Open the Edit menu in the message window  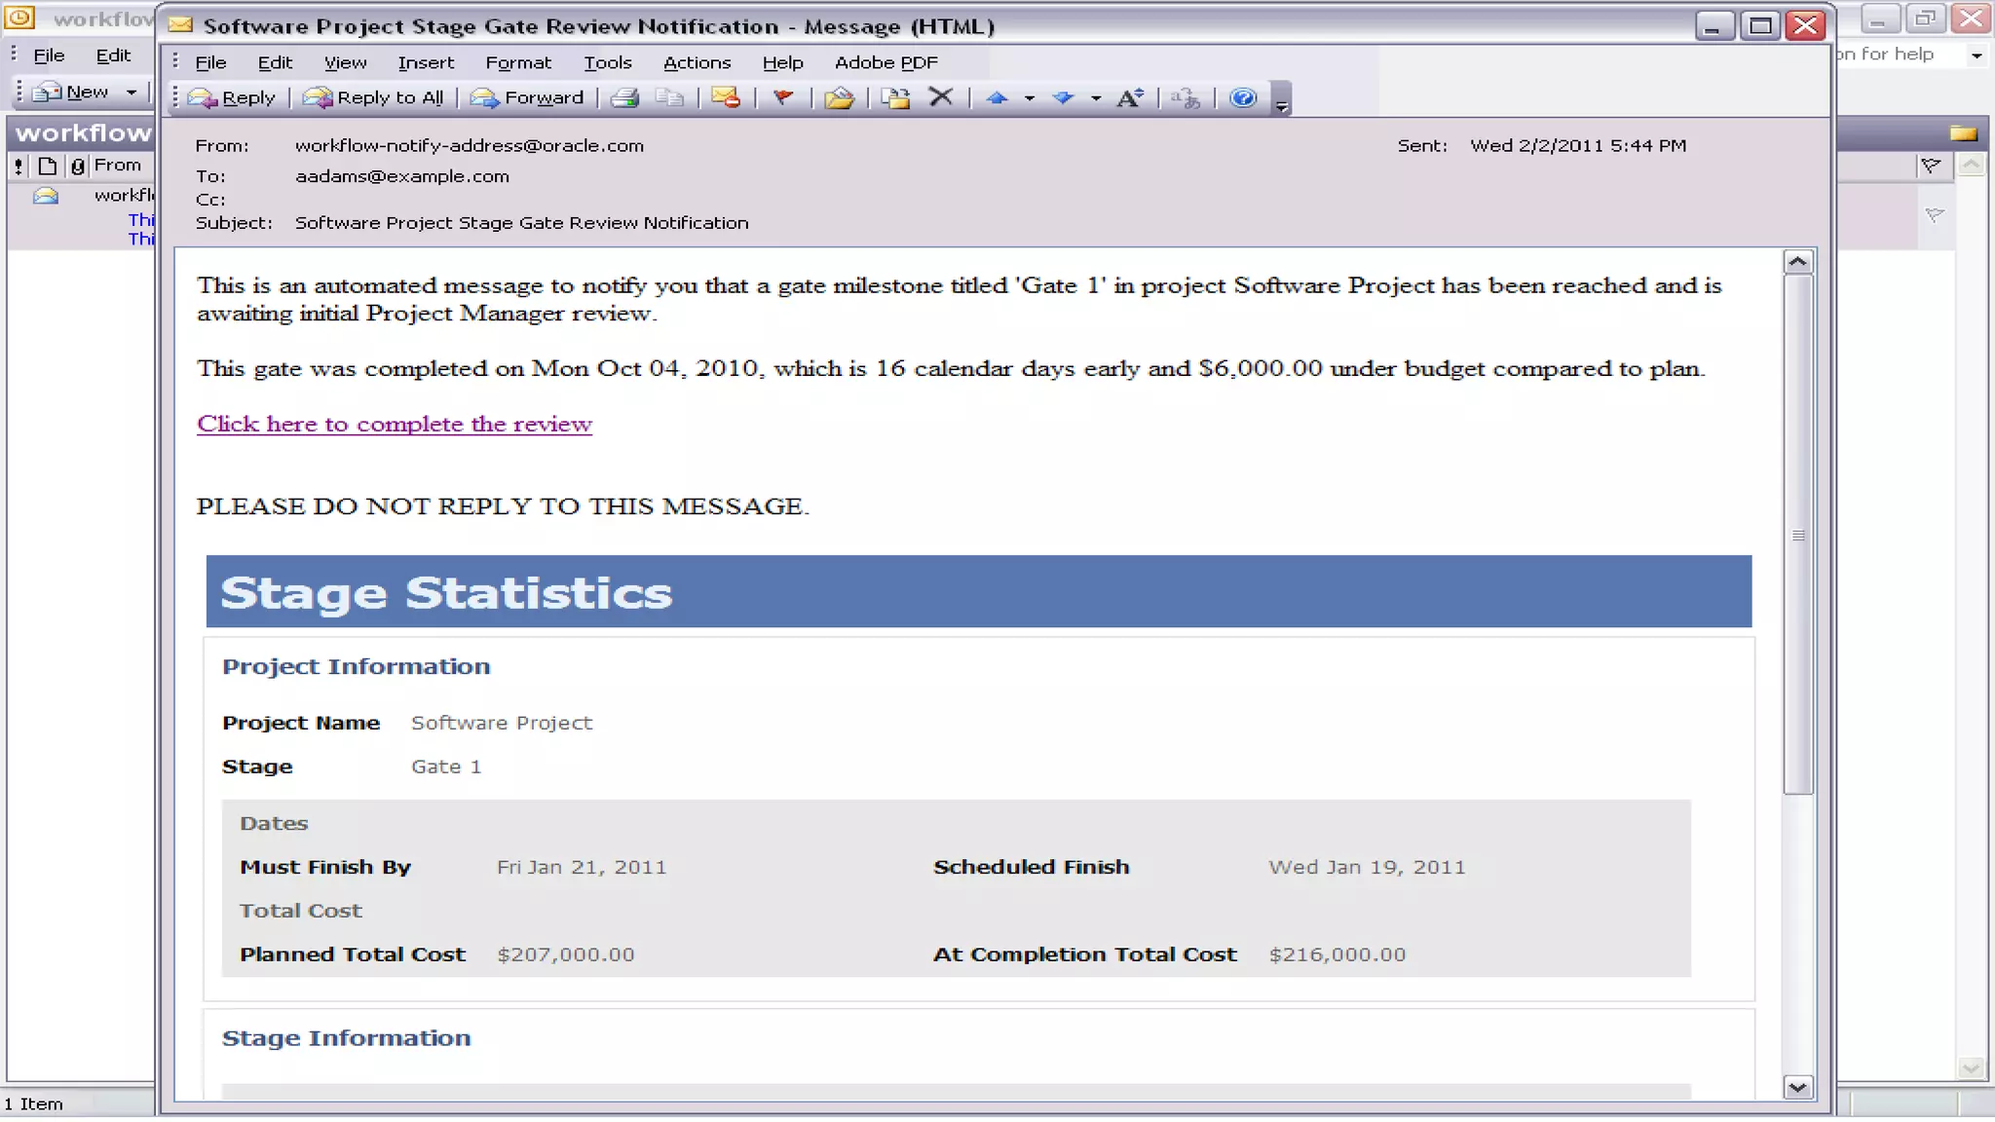coord(275,62)
